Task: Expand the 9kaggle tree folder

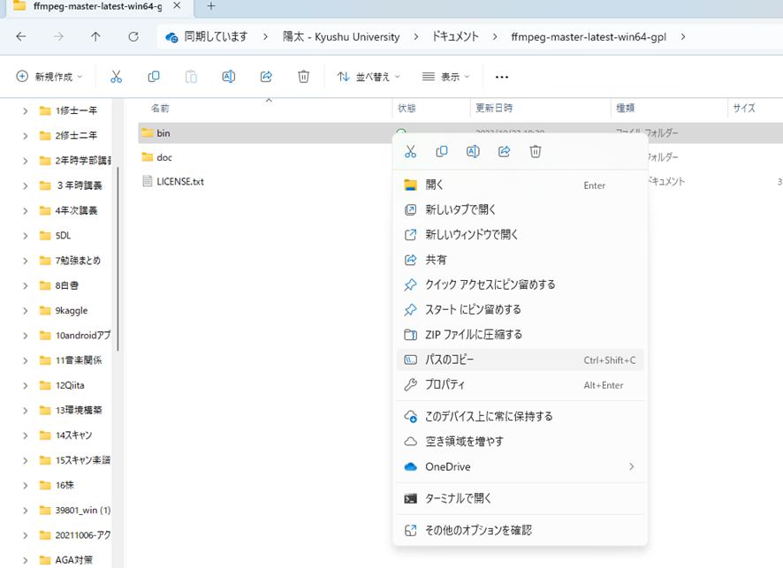Action: tap(25, 310)
